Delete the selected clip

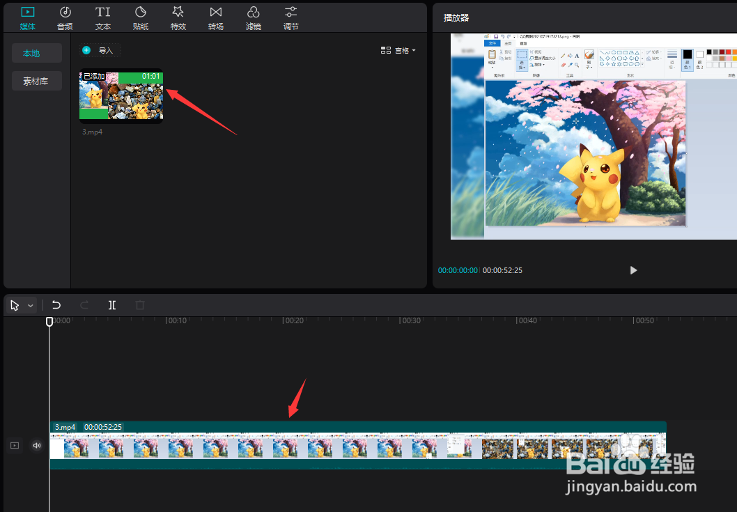(139, 305)
